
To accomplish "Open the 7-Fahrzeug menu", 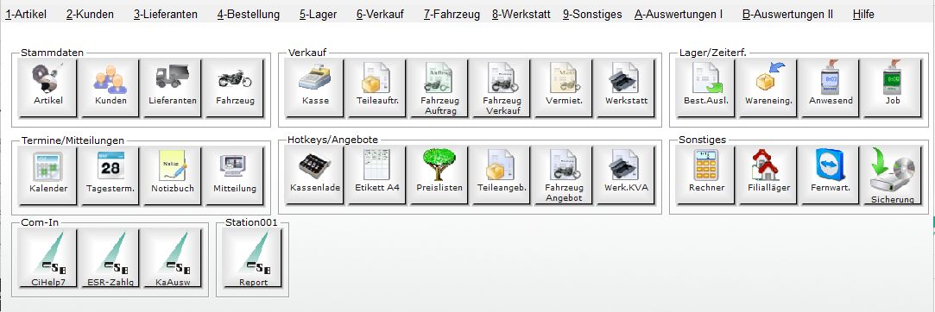I will click(452, 15).
